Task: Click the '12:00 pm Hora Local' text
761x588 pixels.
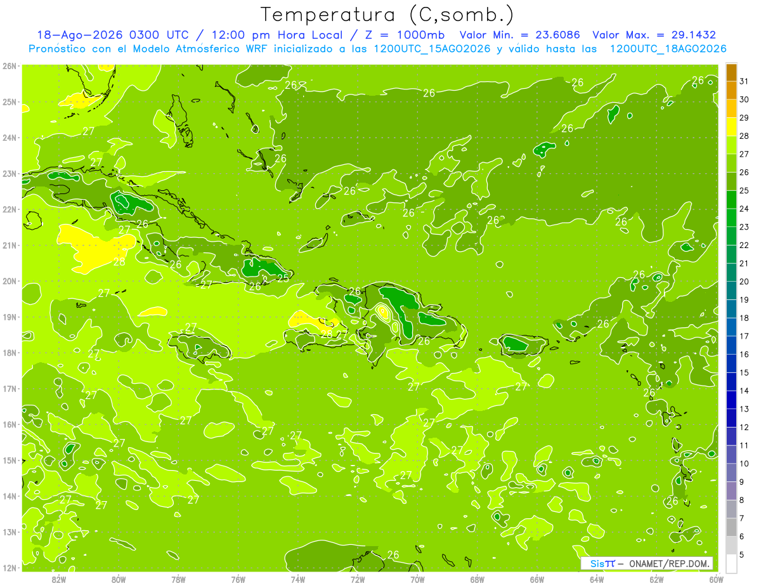Action: coord(276,35)
